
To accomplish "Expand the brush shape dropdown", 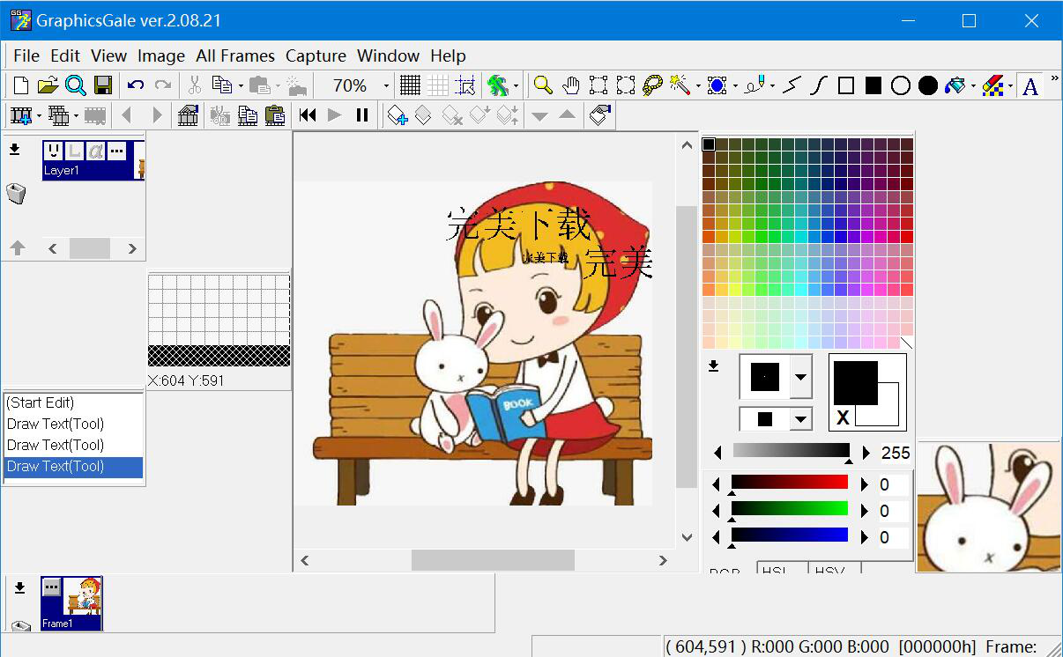I will click(800, 377).
